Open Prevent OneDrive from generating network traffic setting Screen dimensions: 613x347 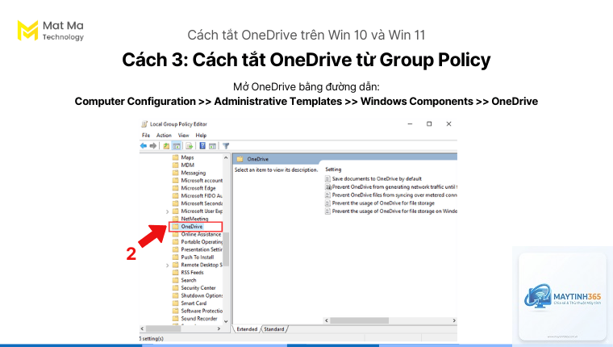coord(394,187)
